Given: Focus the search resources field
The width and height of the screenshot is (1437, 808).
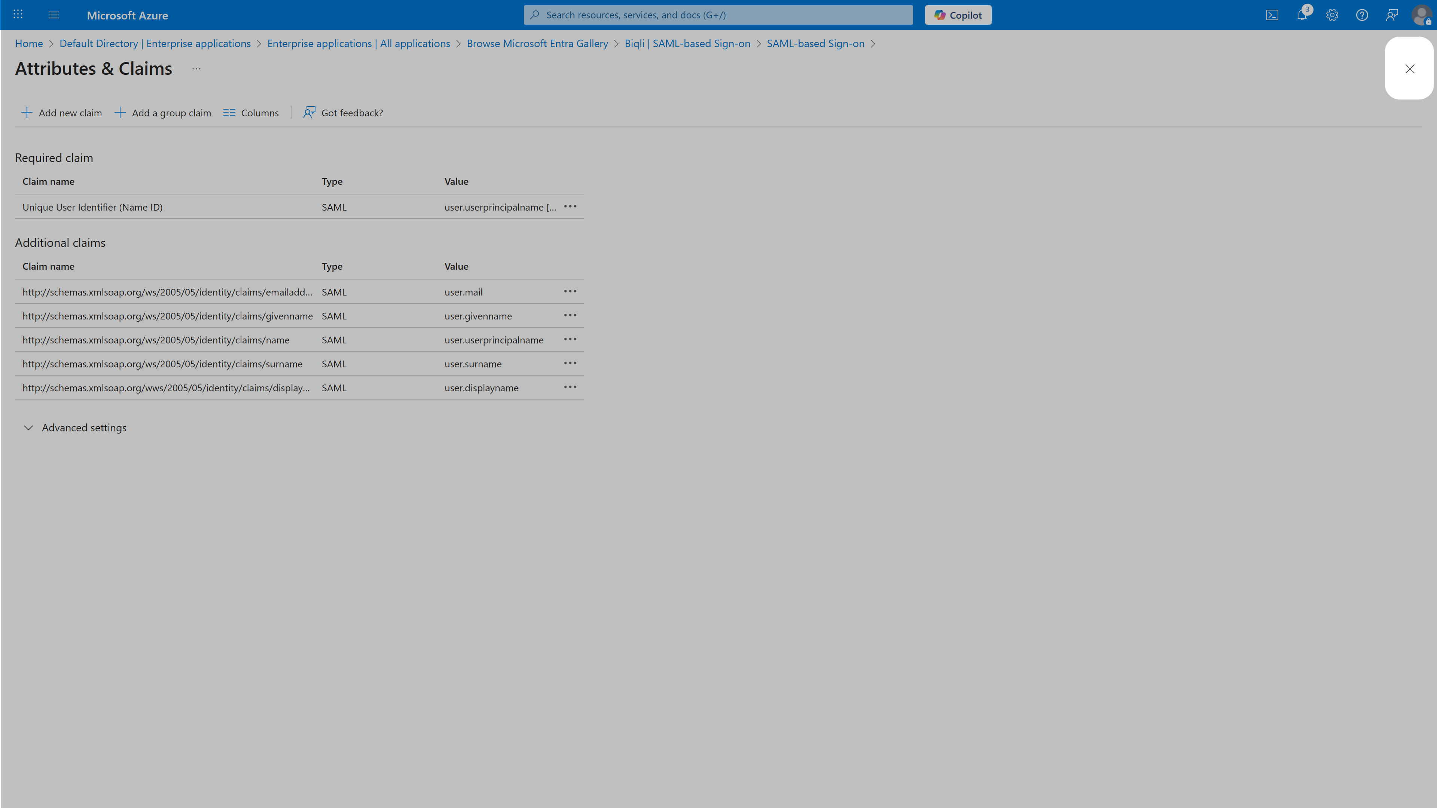Looking at the screenshot, I should [x=718, y=15].
